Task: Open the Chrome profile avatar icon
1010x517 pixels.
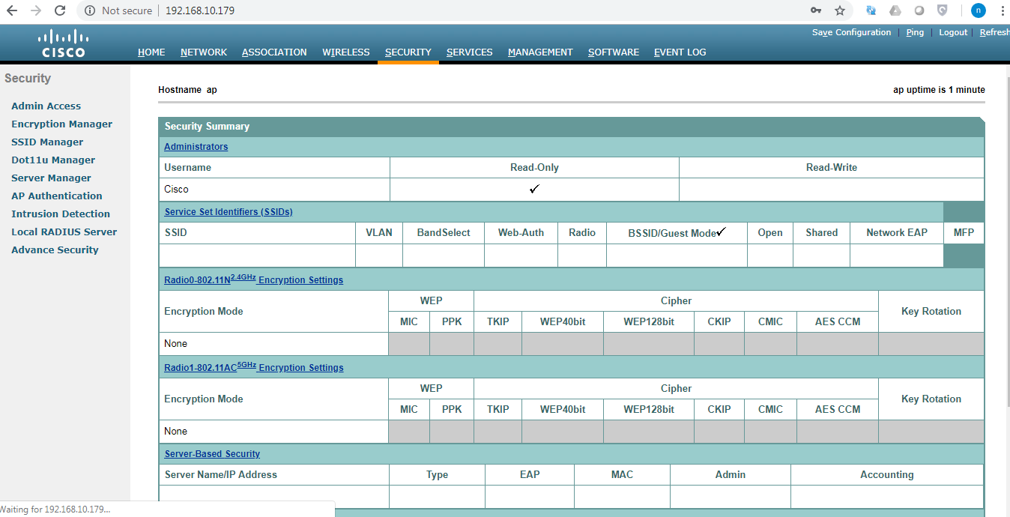Action: pos(978,10)
